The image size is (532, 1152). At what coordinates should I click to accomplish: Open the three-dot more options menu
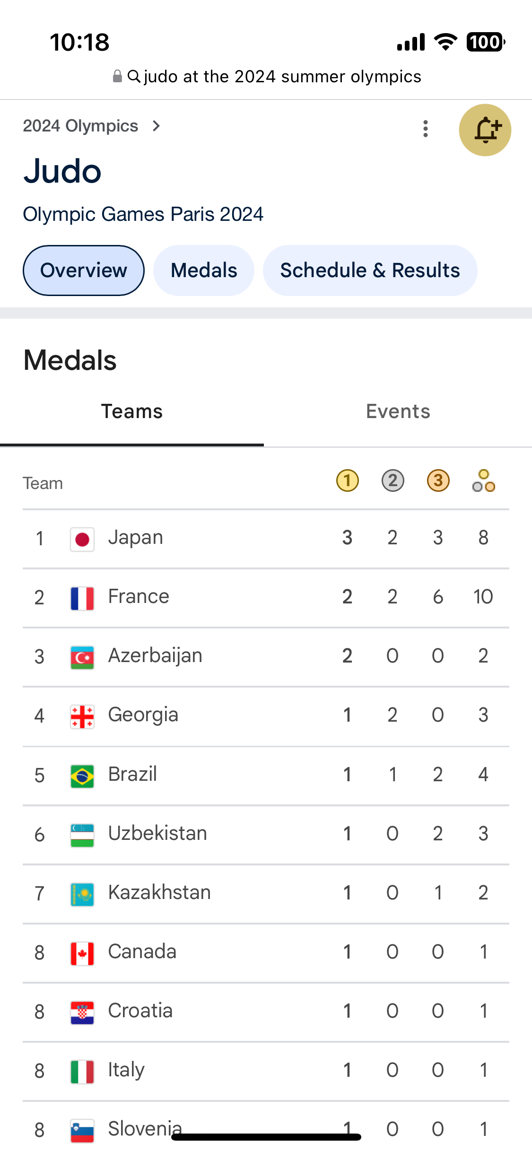coord(426,129)
